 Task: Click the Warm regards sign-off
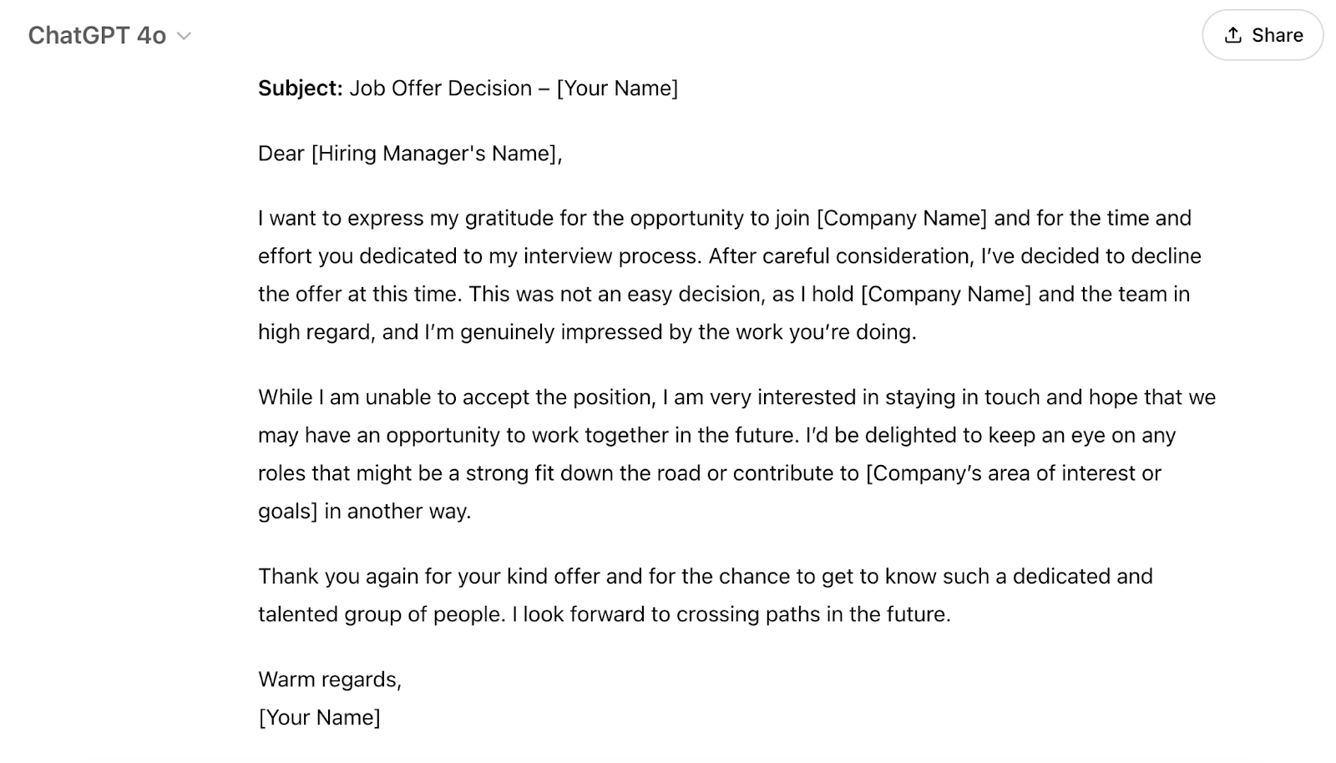pos(331,680)
